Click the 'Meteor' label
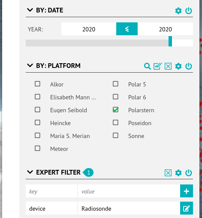This screenshot has width=202, height=218. (59, 149)
